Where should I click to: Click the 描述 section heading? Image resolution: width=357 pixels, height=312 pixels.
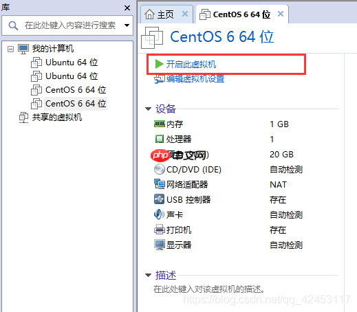[166, 275]
